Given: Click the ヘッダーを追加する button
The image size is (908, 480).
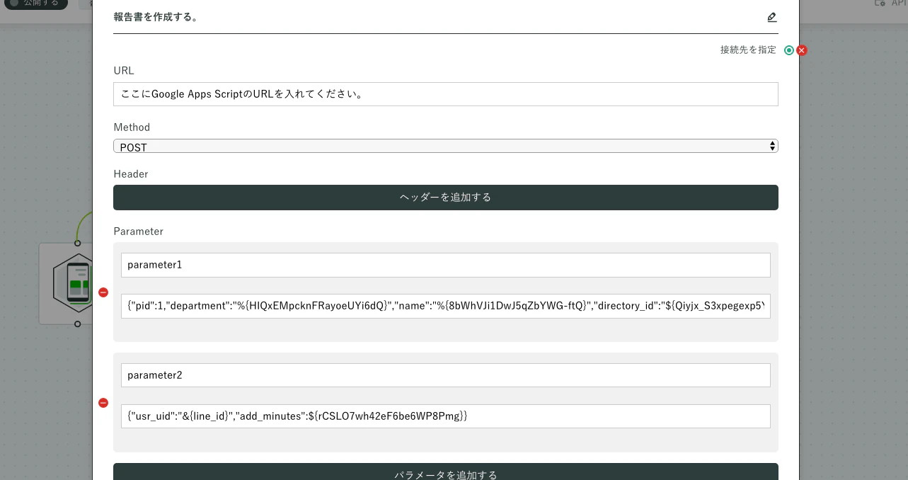Looking at the screenshot, I should [x=446, y=198].
